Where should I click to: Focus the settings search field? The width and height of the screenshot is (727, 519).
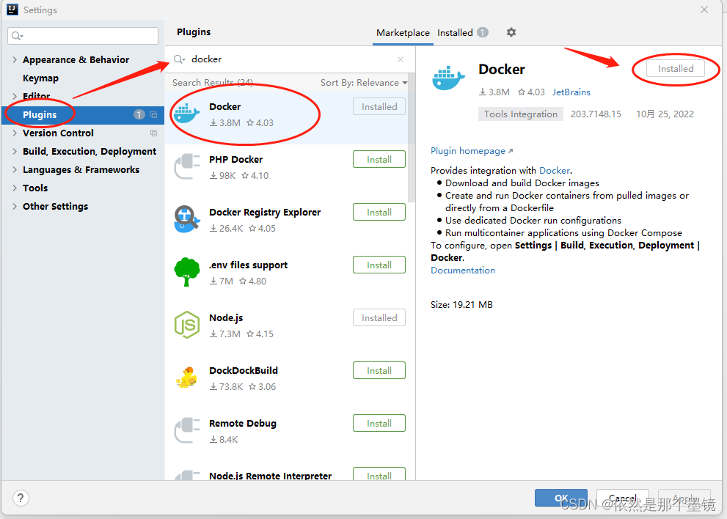click(83, 36)
